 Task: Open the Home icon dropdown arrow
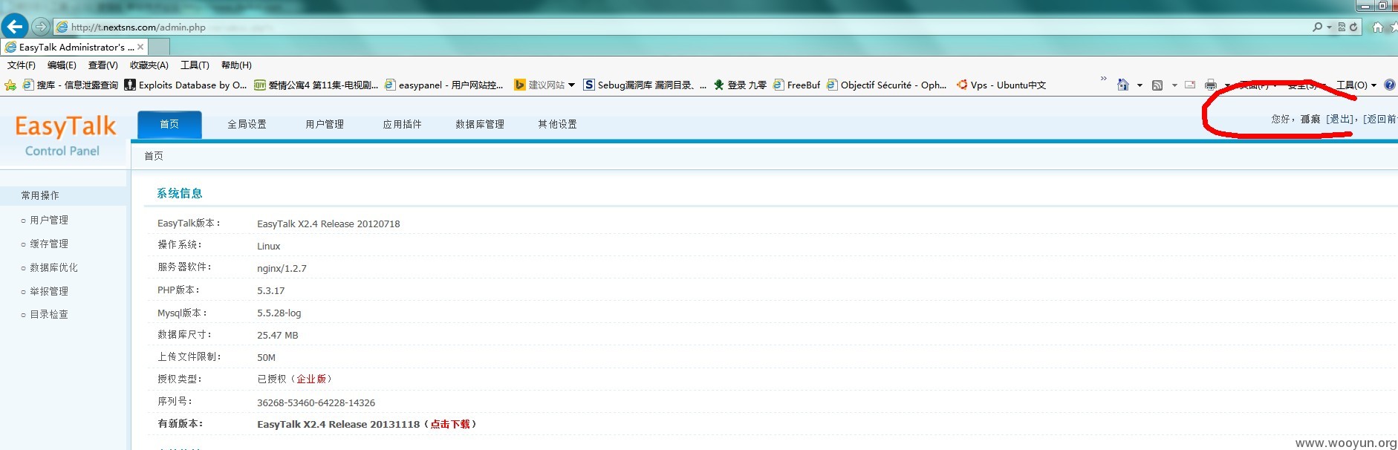[x=1139, y=85]
